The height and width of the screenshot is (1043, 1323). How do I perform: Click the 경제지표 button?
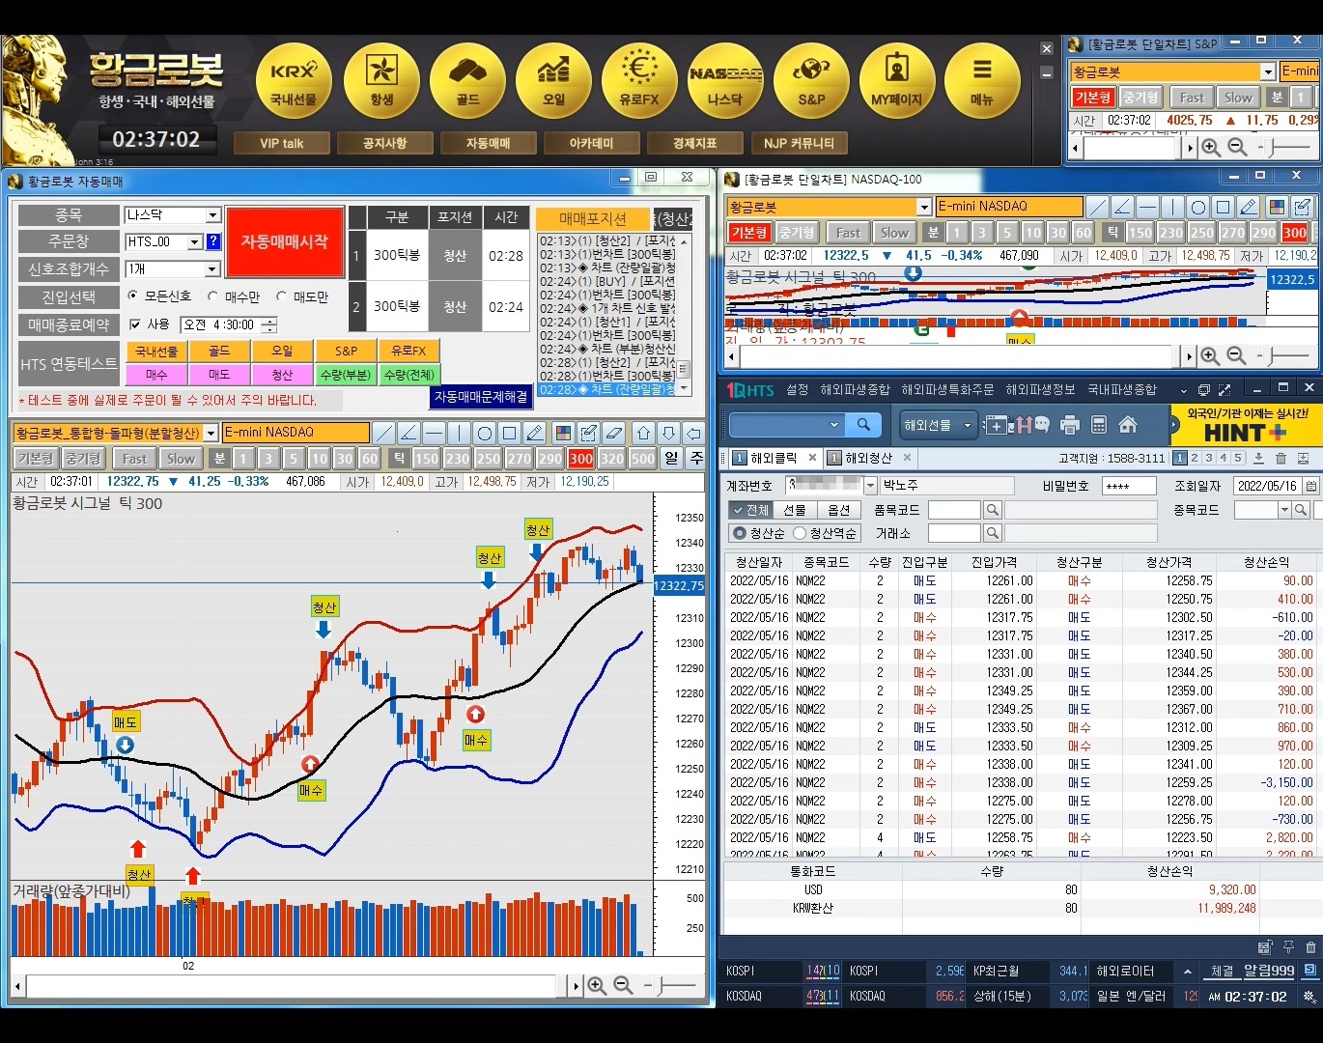[695, 143]
